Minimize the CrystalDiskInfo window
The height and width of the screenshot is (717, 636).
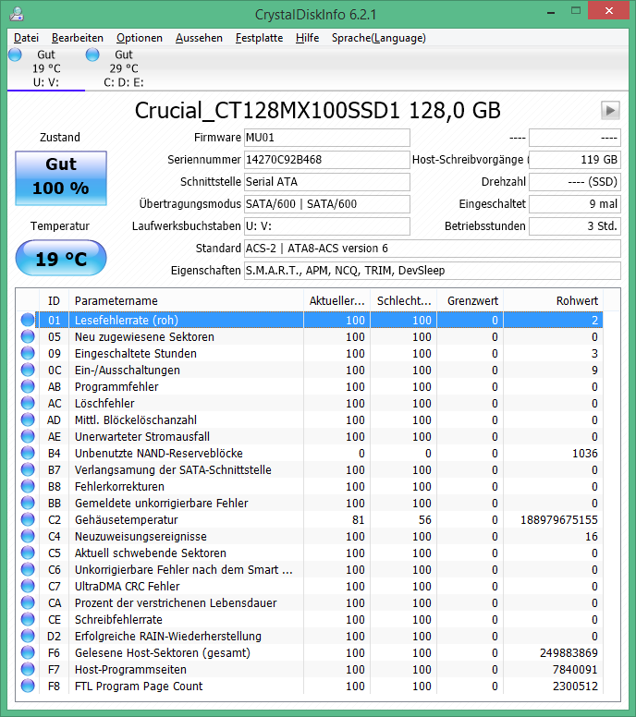[x=551, y=11]
